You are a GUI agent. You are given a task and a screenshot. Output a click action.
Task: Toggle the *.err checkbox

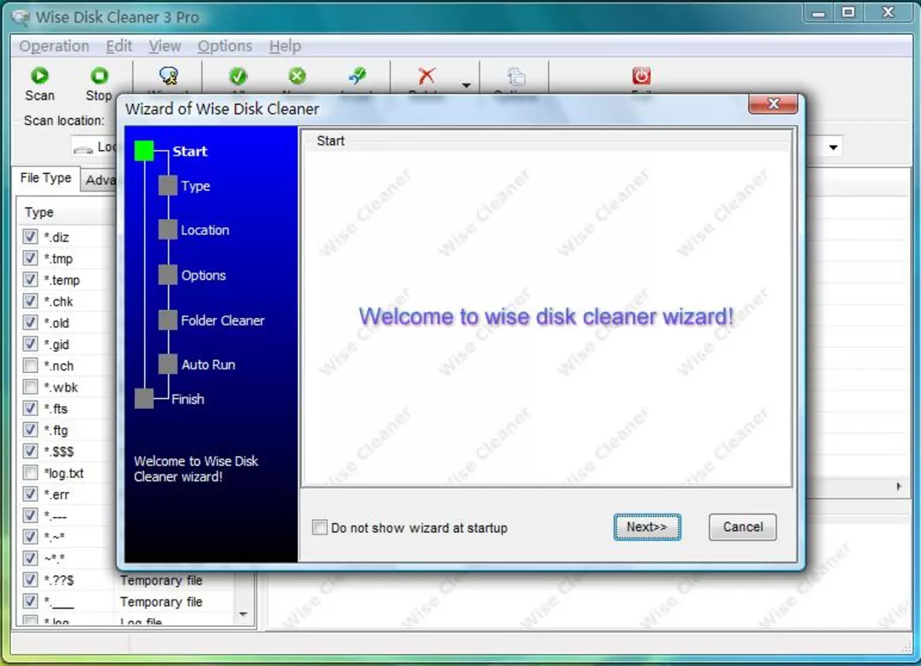pos(30,494)
